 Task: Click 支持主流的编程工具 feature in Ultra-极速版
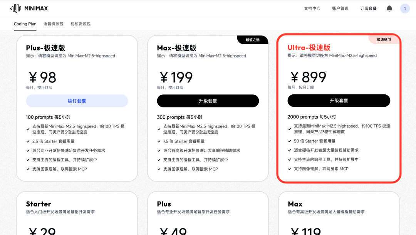pos(326,159)
